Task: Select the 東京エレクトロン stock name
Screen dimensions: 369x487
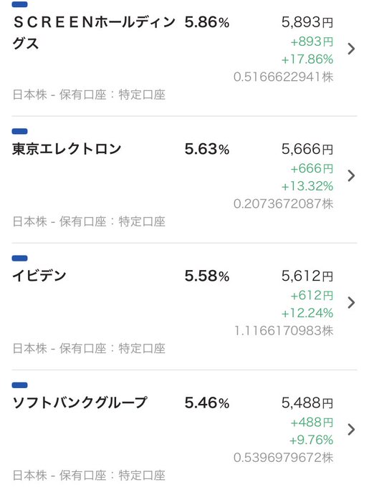Action: [x=67, y=149]
